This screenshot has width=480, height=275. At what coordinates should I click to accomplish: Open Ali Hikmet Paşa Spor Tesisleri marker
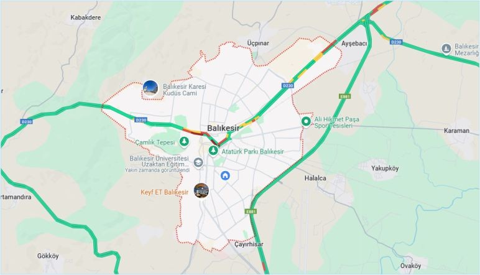(x=306, y=121)
